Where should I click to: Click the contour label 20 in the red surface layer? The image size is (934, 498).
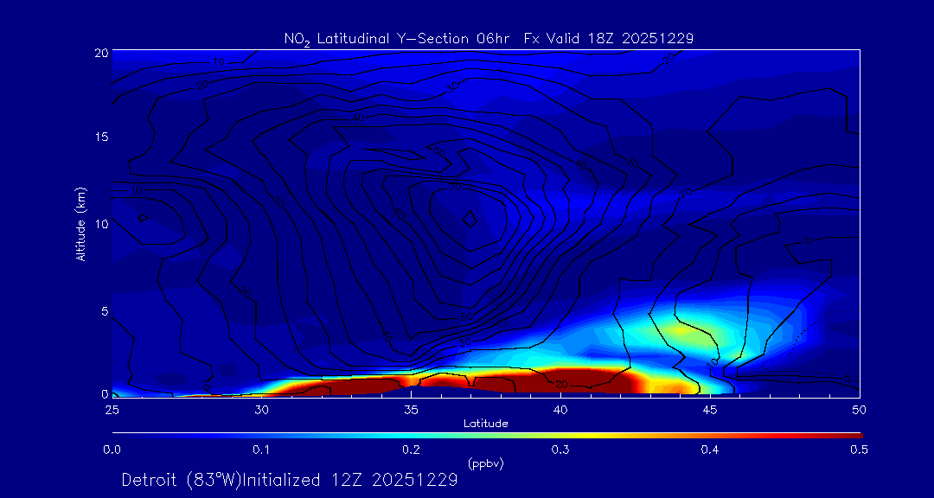[x=560, y=384]
